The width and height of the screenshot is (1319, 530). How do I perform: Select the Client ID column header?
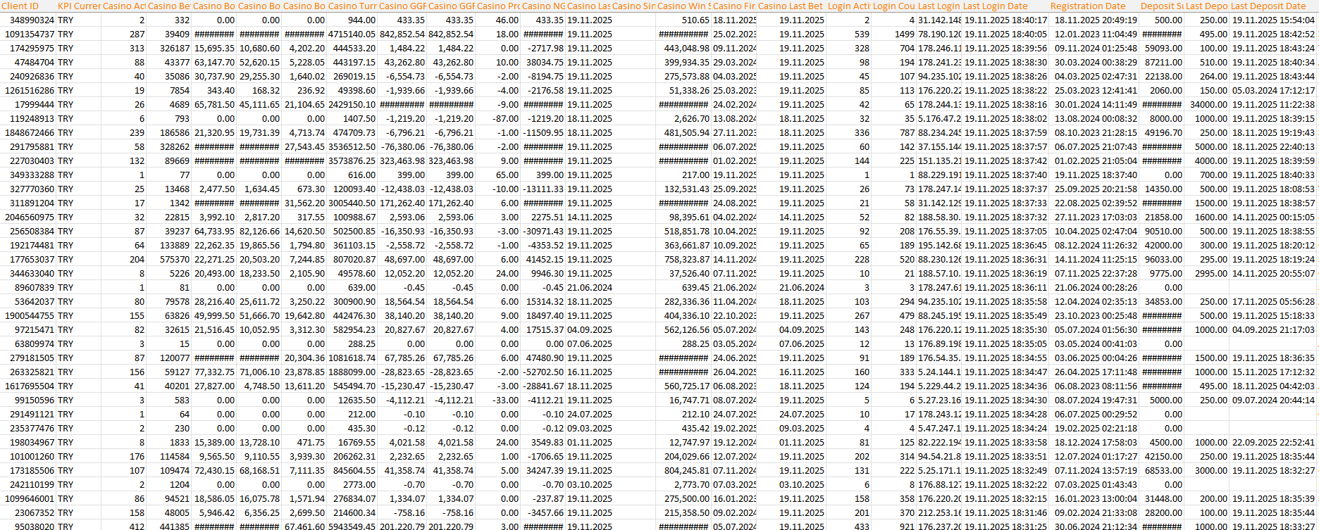[28, 6]
